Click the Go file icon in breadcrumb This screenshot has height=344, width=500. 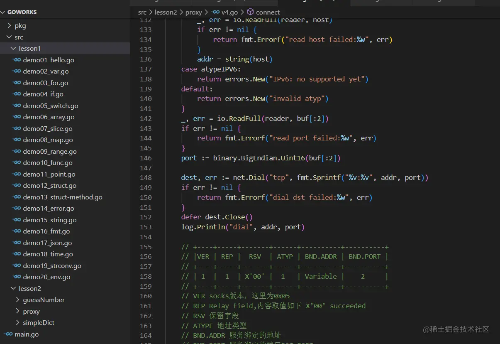[x=215, y=12]
